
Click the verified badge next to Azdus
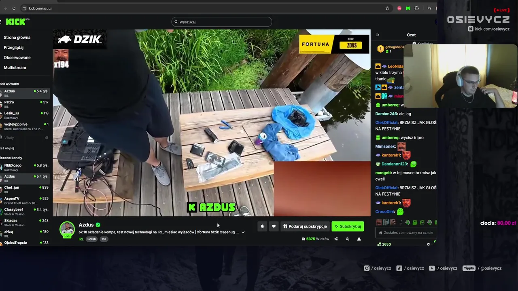click(98, 225)
